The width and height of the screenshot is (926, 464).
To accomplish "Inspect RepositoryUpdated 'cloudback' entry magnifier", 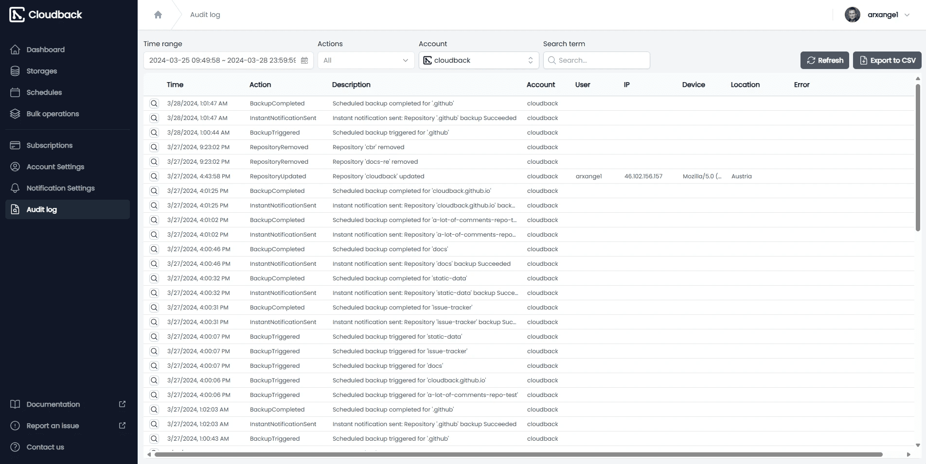I will [x=154, y=176].
